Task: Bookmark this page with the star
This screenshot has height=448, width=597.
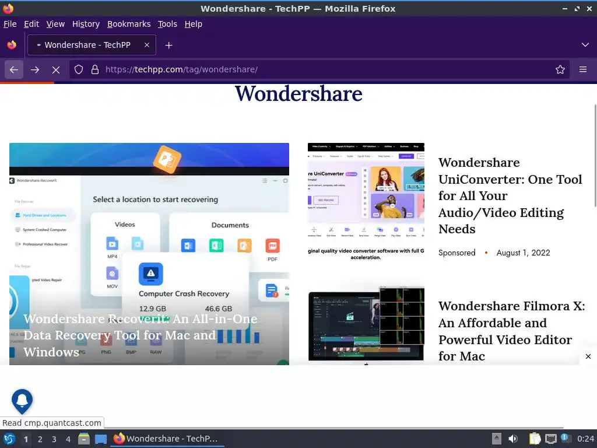Action: coord(560,70)
